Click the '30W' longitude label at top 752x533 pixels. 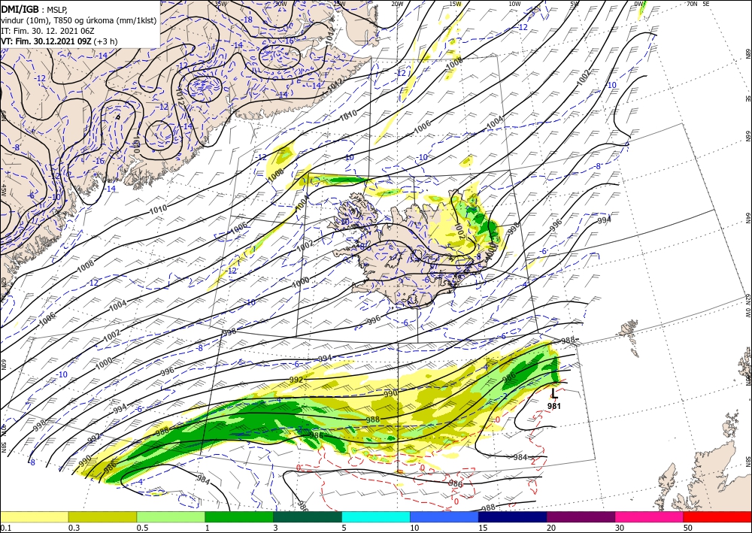pos(280,3)
